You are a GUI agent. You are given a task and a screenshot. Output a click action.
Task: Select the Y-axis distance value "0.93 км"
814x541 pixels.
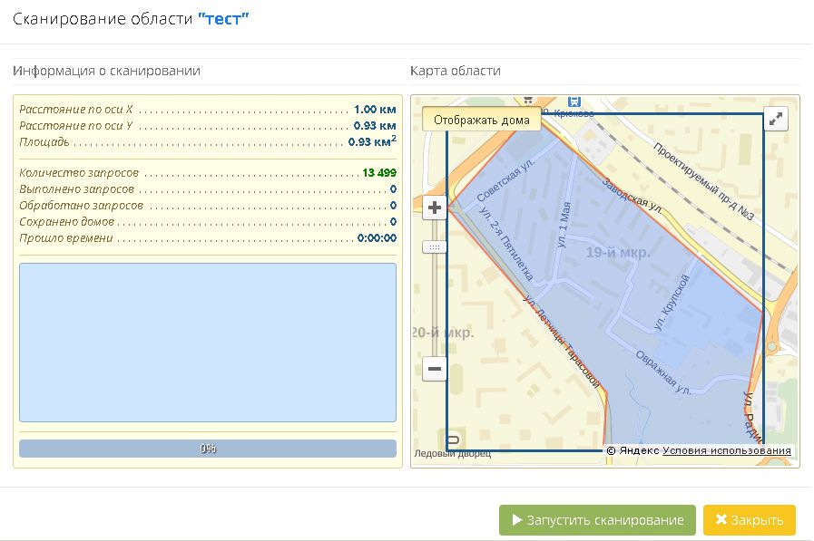[x=375, y=125]
